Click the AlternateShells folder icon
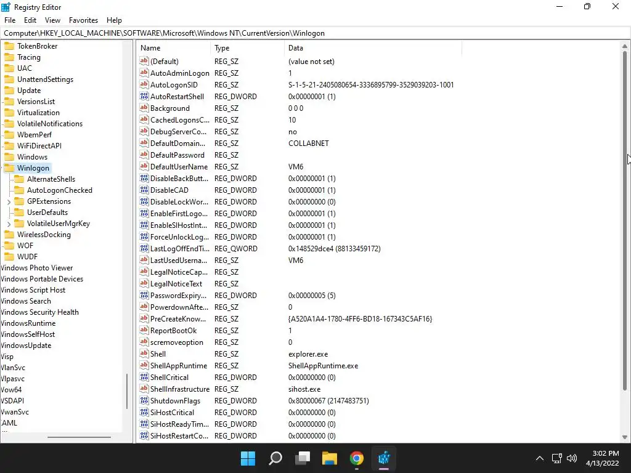Image resolution: width=631 pixels, height=473 pixels. coord(19,179)
